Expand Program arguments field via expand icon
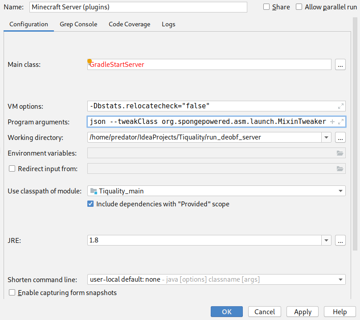Image resolution: width=360 pixels, height=320 pixels. (341, 121)
